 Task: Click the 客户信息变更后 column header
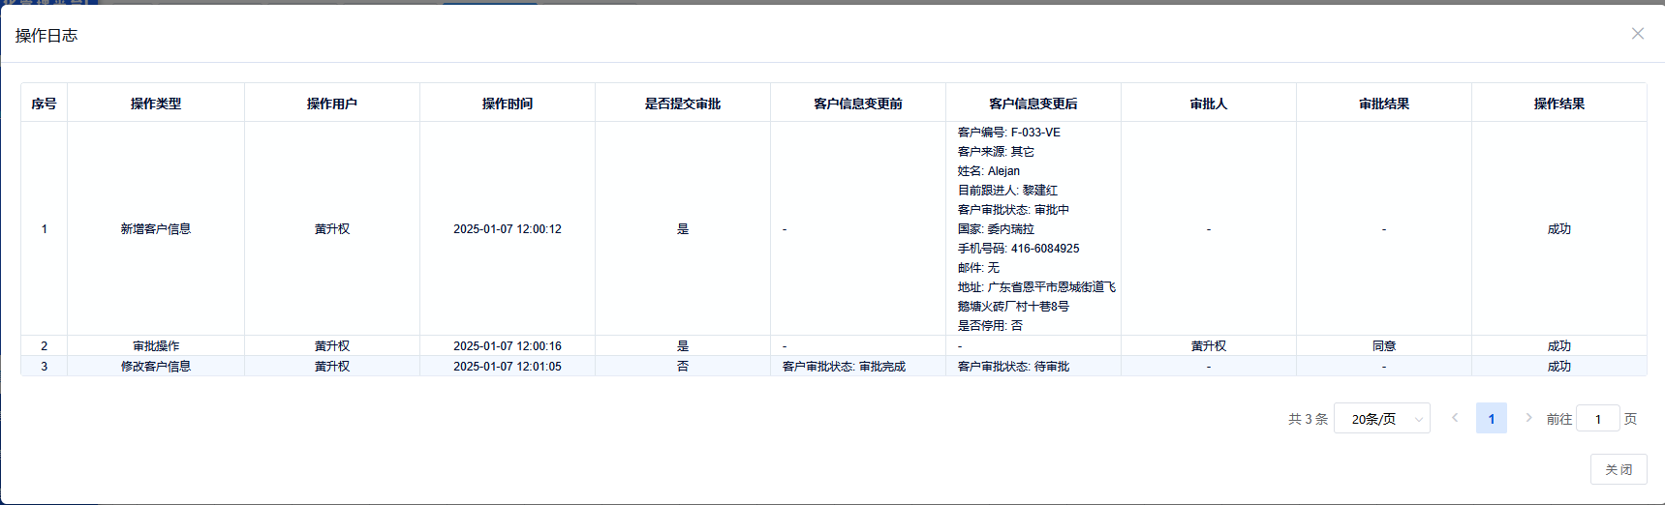coord(1033,104)
